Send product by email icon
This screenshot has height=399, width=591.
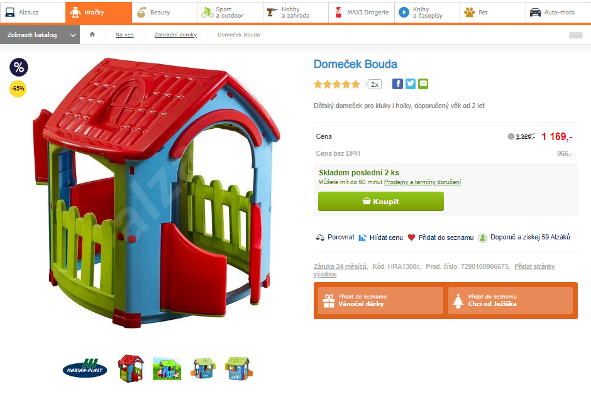[x=423, y=84]
